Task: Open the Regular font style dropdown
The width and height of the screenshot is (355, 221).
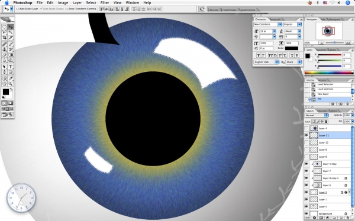Action: [299, 24]
